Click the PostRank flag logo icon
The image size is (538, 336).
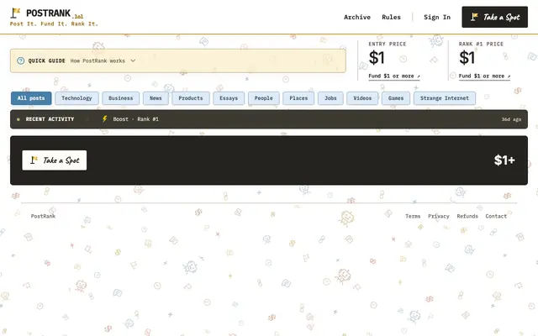point(15,13)
